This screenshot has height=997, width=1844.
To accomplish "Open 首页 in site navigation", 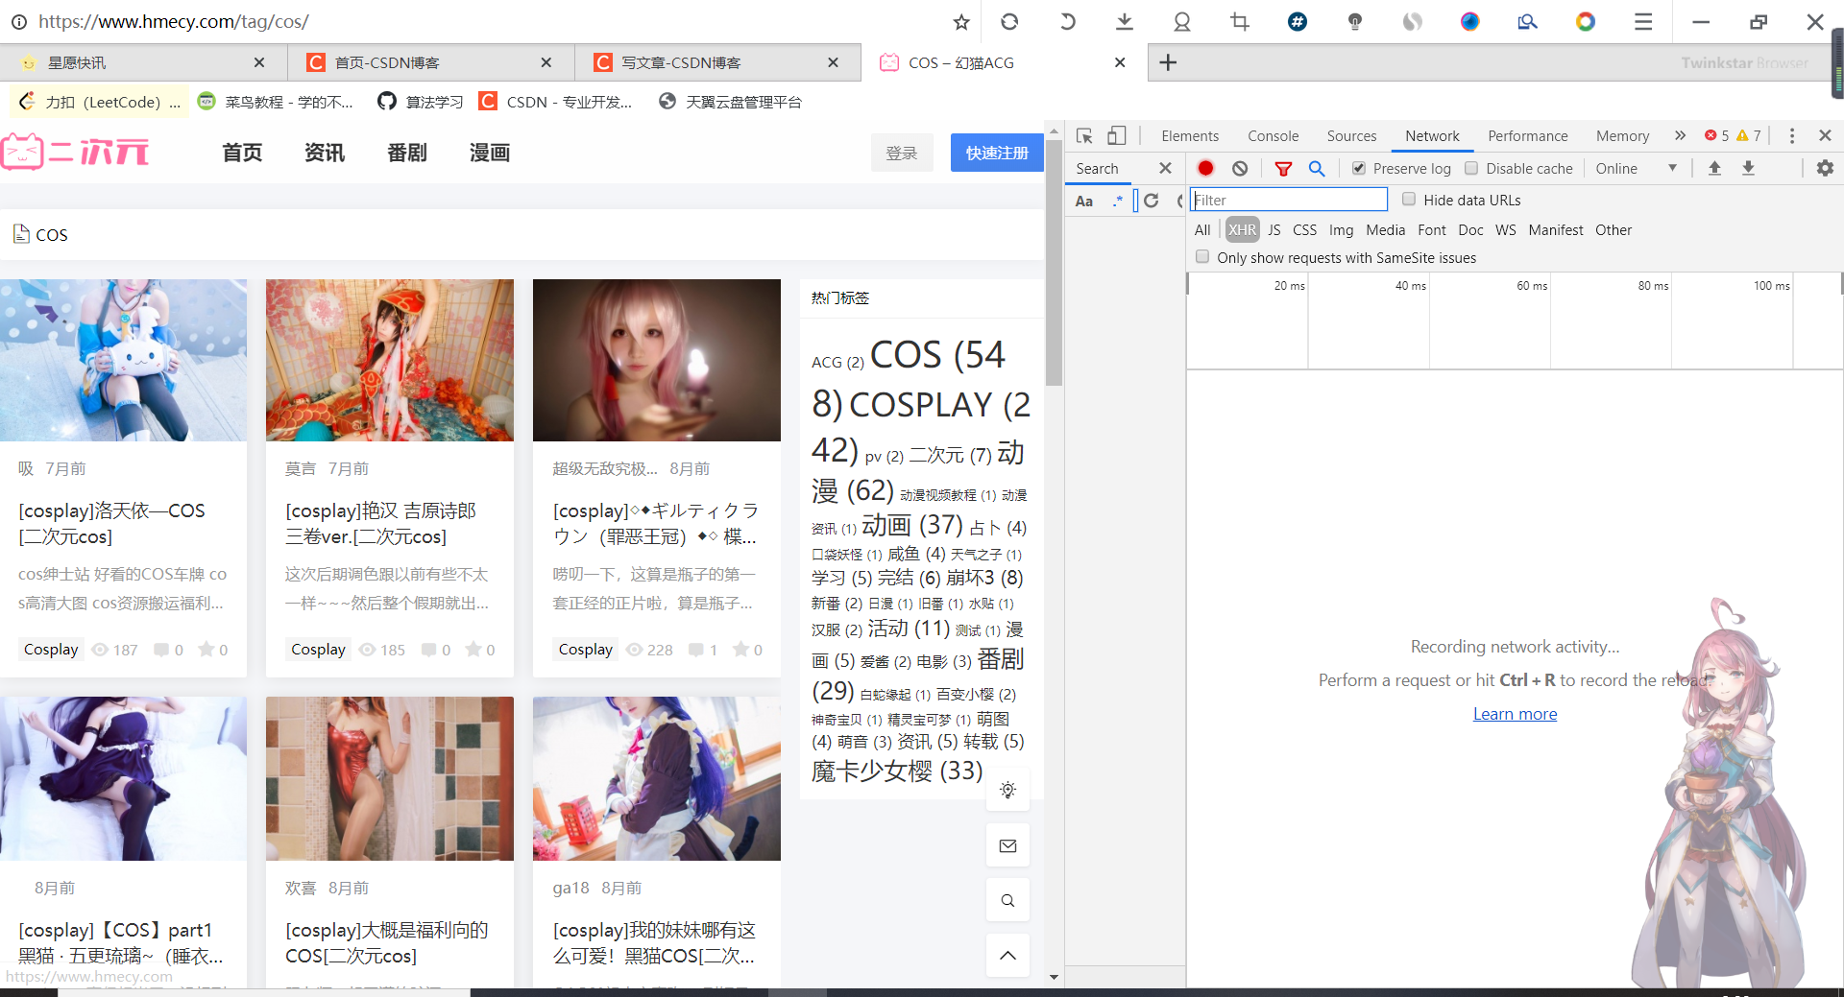I will coord(242,153).
